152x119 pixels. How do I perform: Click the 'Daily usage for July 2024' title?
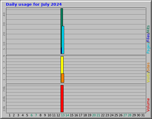pos(34,4)
